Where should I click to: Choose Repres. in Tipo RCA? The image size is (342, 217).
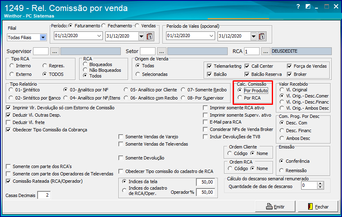coord(45,66)
